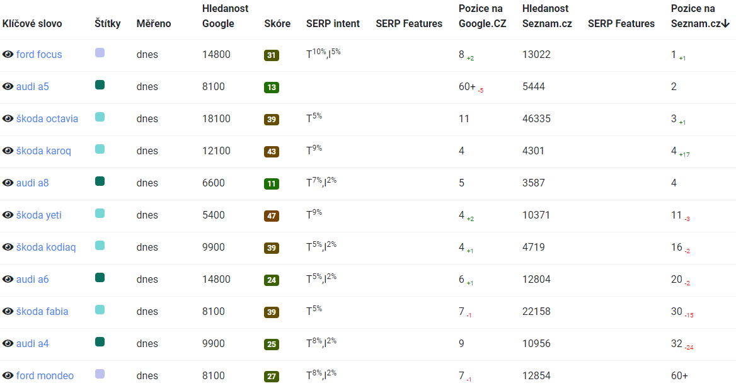This screenshot has height=388, width=736.
Task: Open the škoda karoq keyword link
Action: 43,151
